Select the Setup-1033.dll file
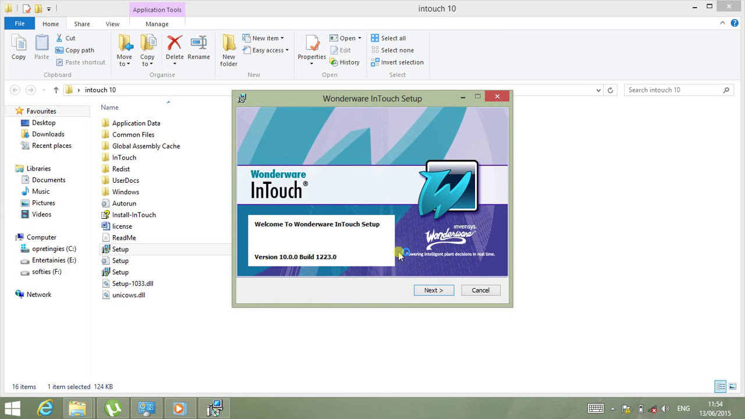This screenshot has width=745, height=419. click(x=132, y=283)
